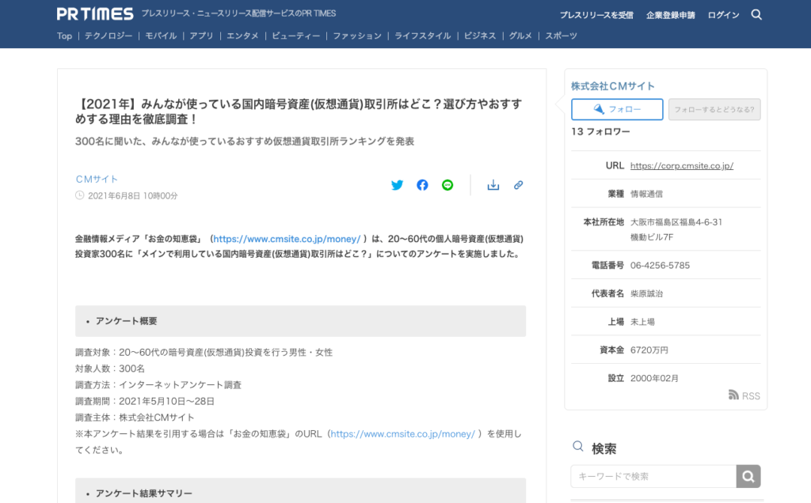The width and height of the screenshot is (811, 503).
Task: Open the ライフスタイル category
Action: [x=423, y=36]
